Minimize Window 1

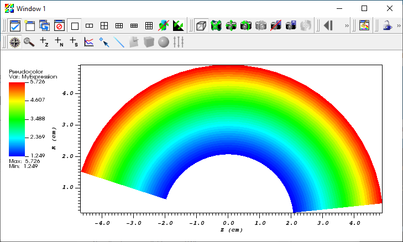pyautogui.click(x=339, y=8)
